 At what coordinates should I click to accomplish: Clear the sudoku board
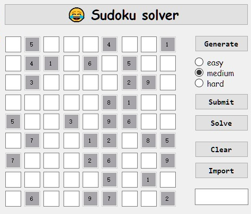221,150
